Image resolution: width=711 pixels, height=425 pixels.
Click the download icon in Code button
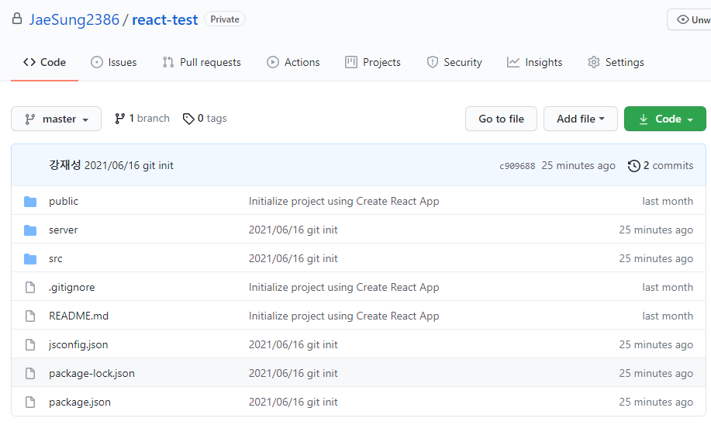point(644,119)
